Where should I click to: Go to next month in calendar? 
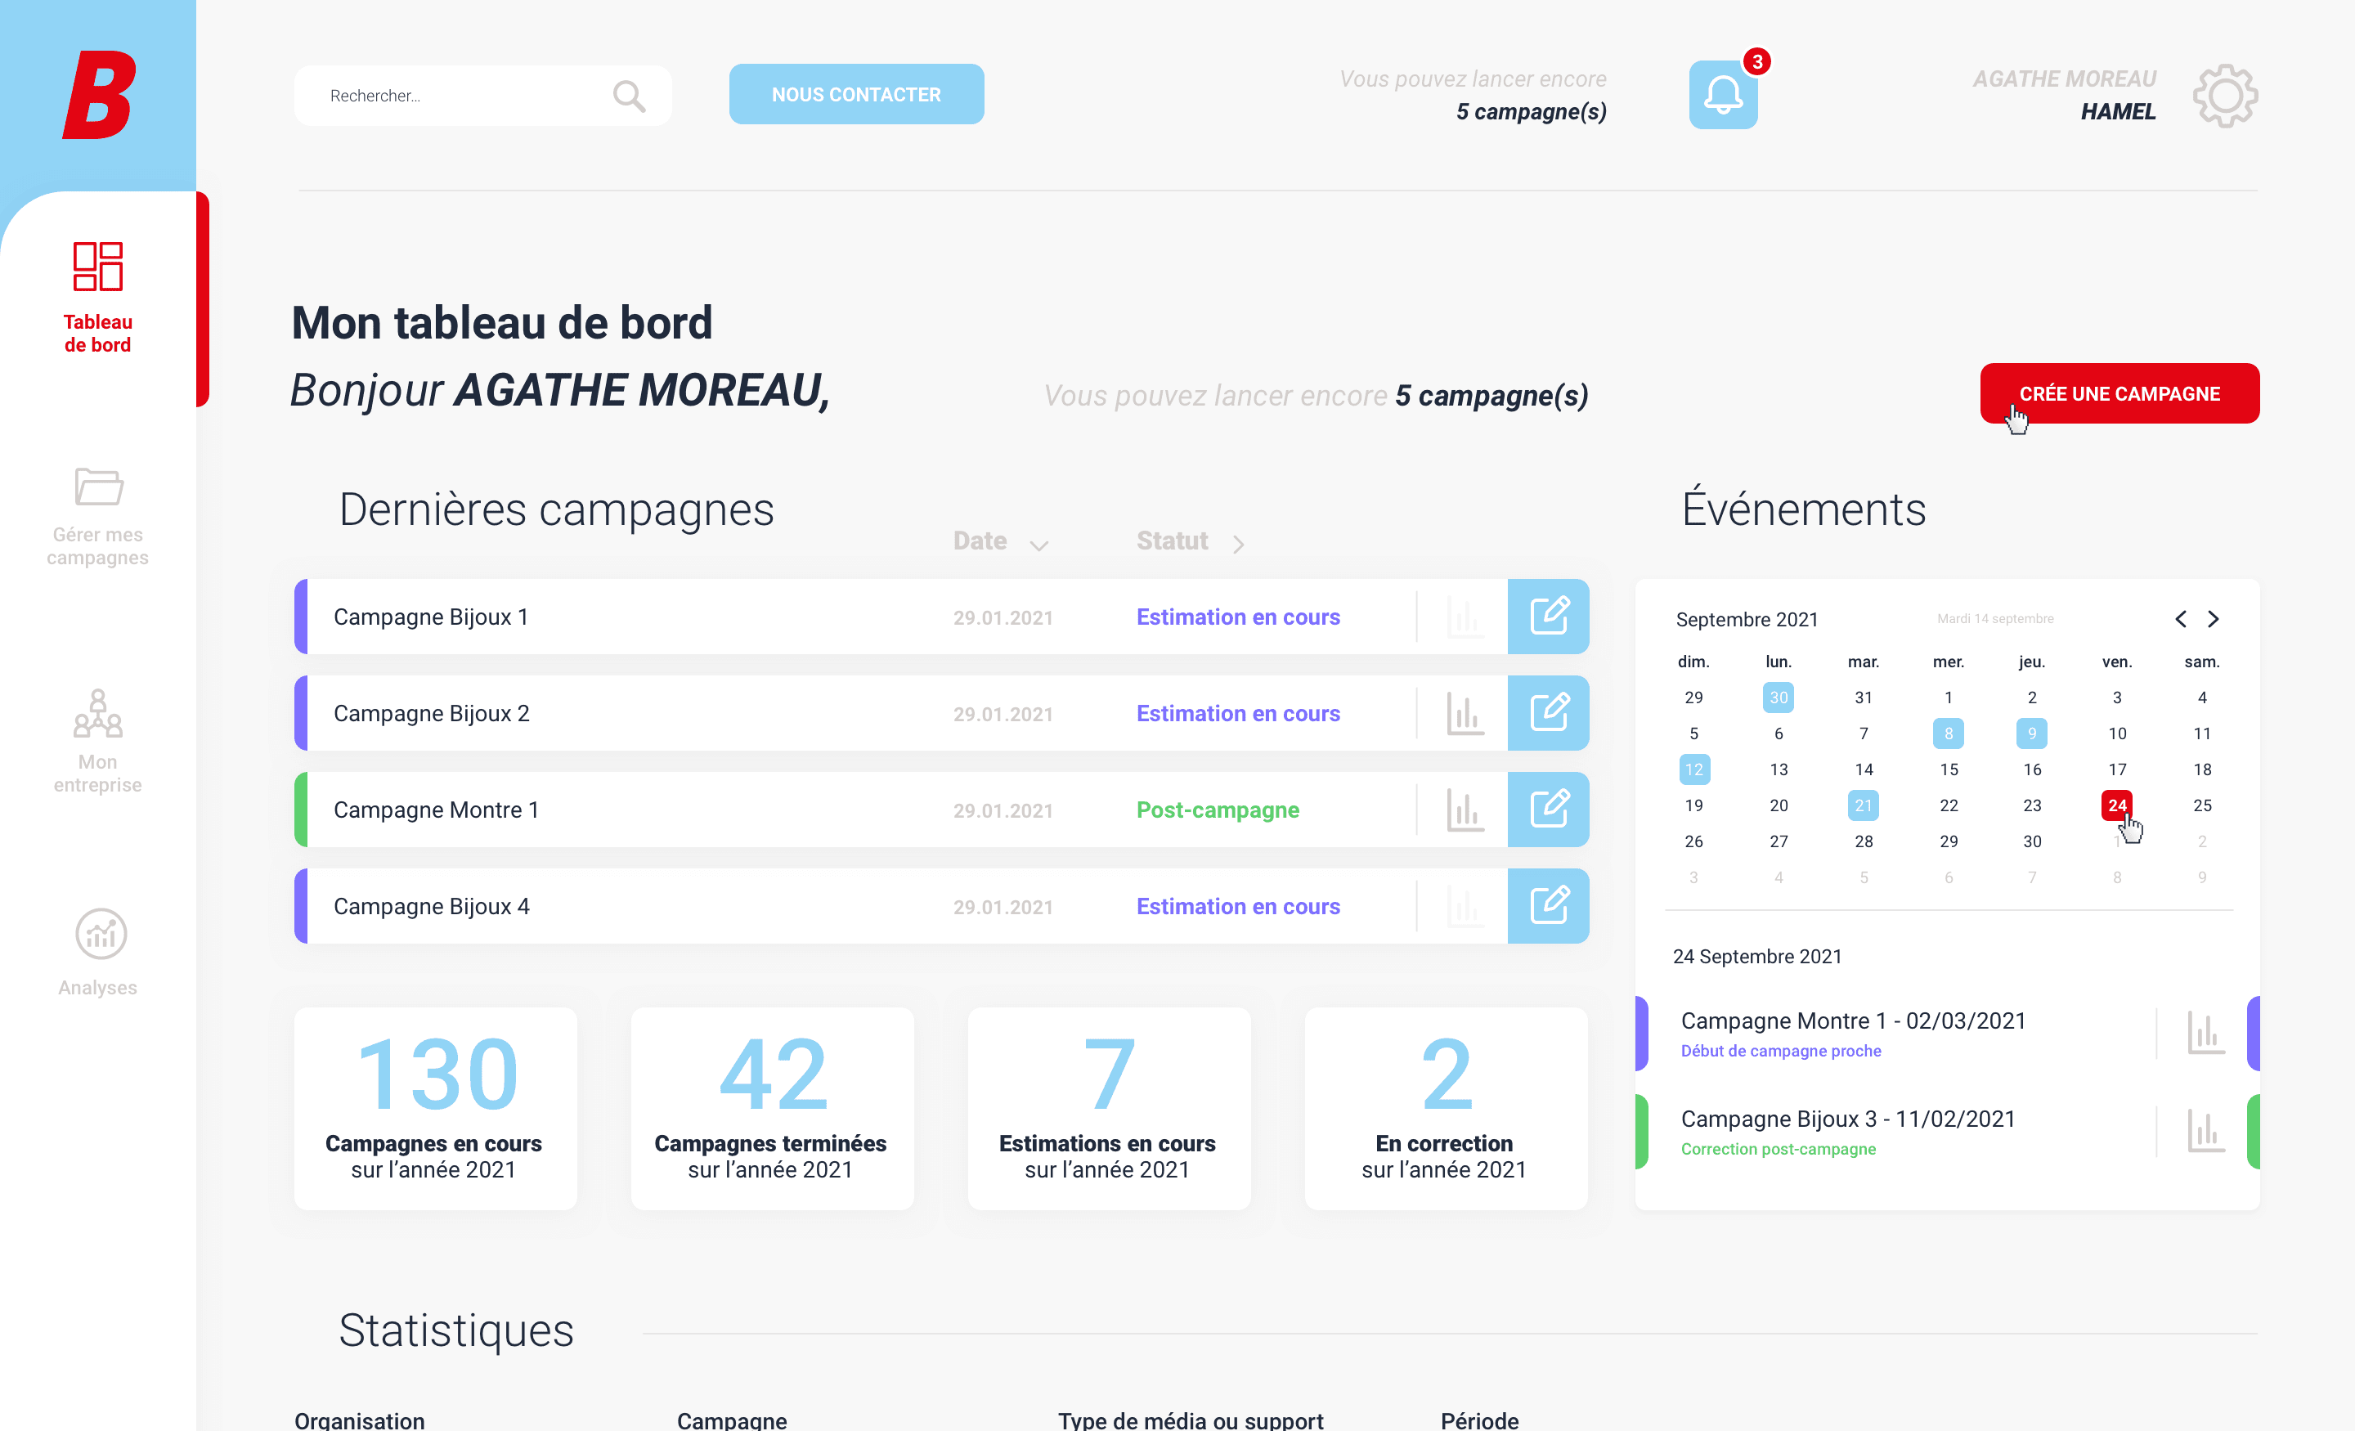pos(2213,618)
